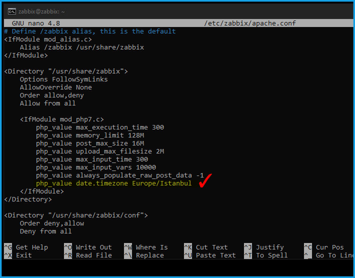Click the Alias /zabbix /usr/share/zabbix line
This screenshot has height=278, width=355.
pyautogui.click(x=82, y=47)
